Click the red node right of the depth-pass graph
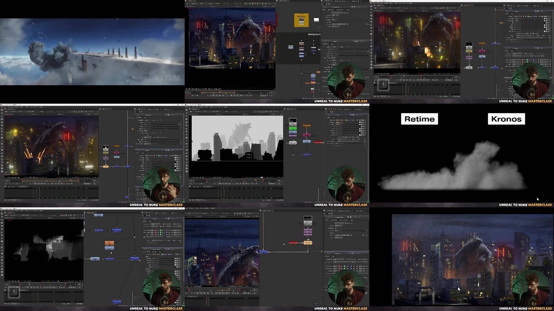The height and width of the screenshot is (311, 554). (318, 142)
